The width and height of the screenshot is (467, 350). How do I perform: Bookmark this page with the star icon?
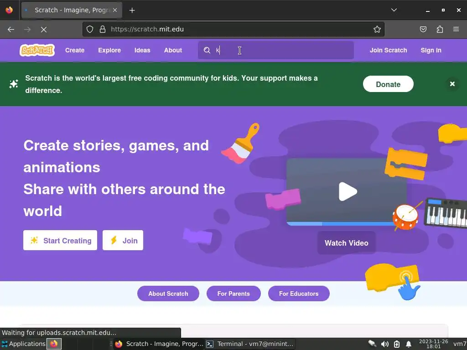point(377,29)
